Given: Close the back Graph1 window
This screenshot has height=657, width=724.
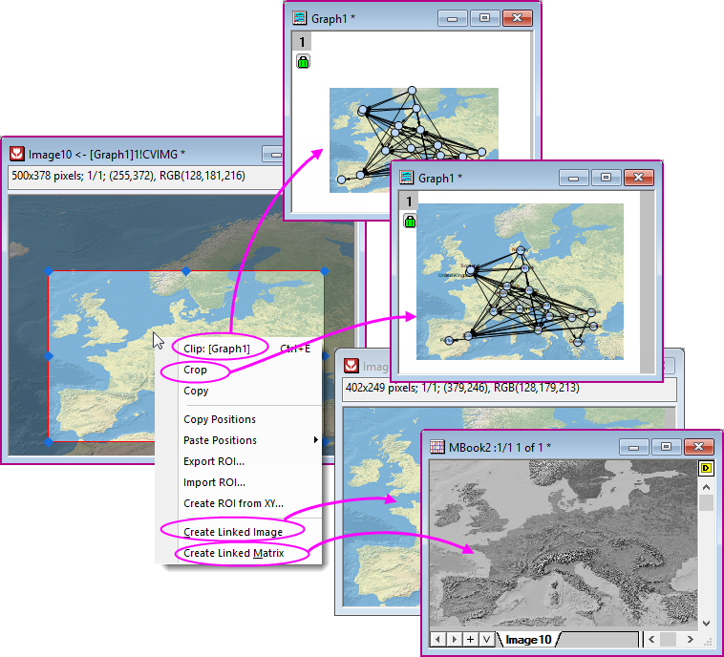Looking at the screenshot, I should pyautogui.click(x=517, y=18).
